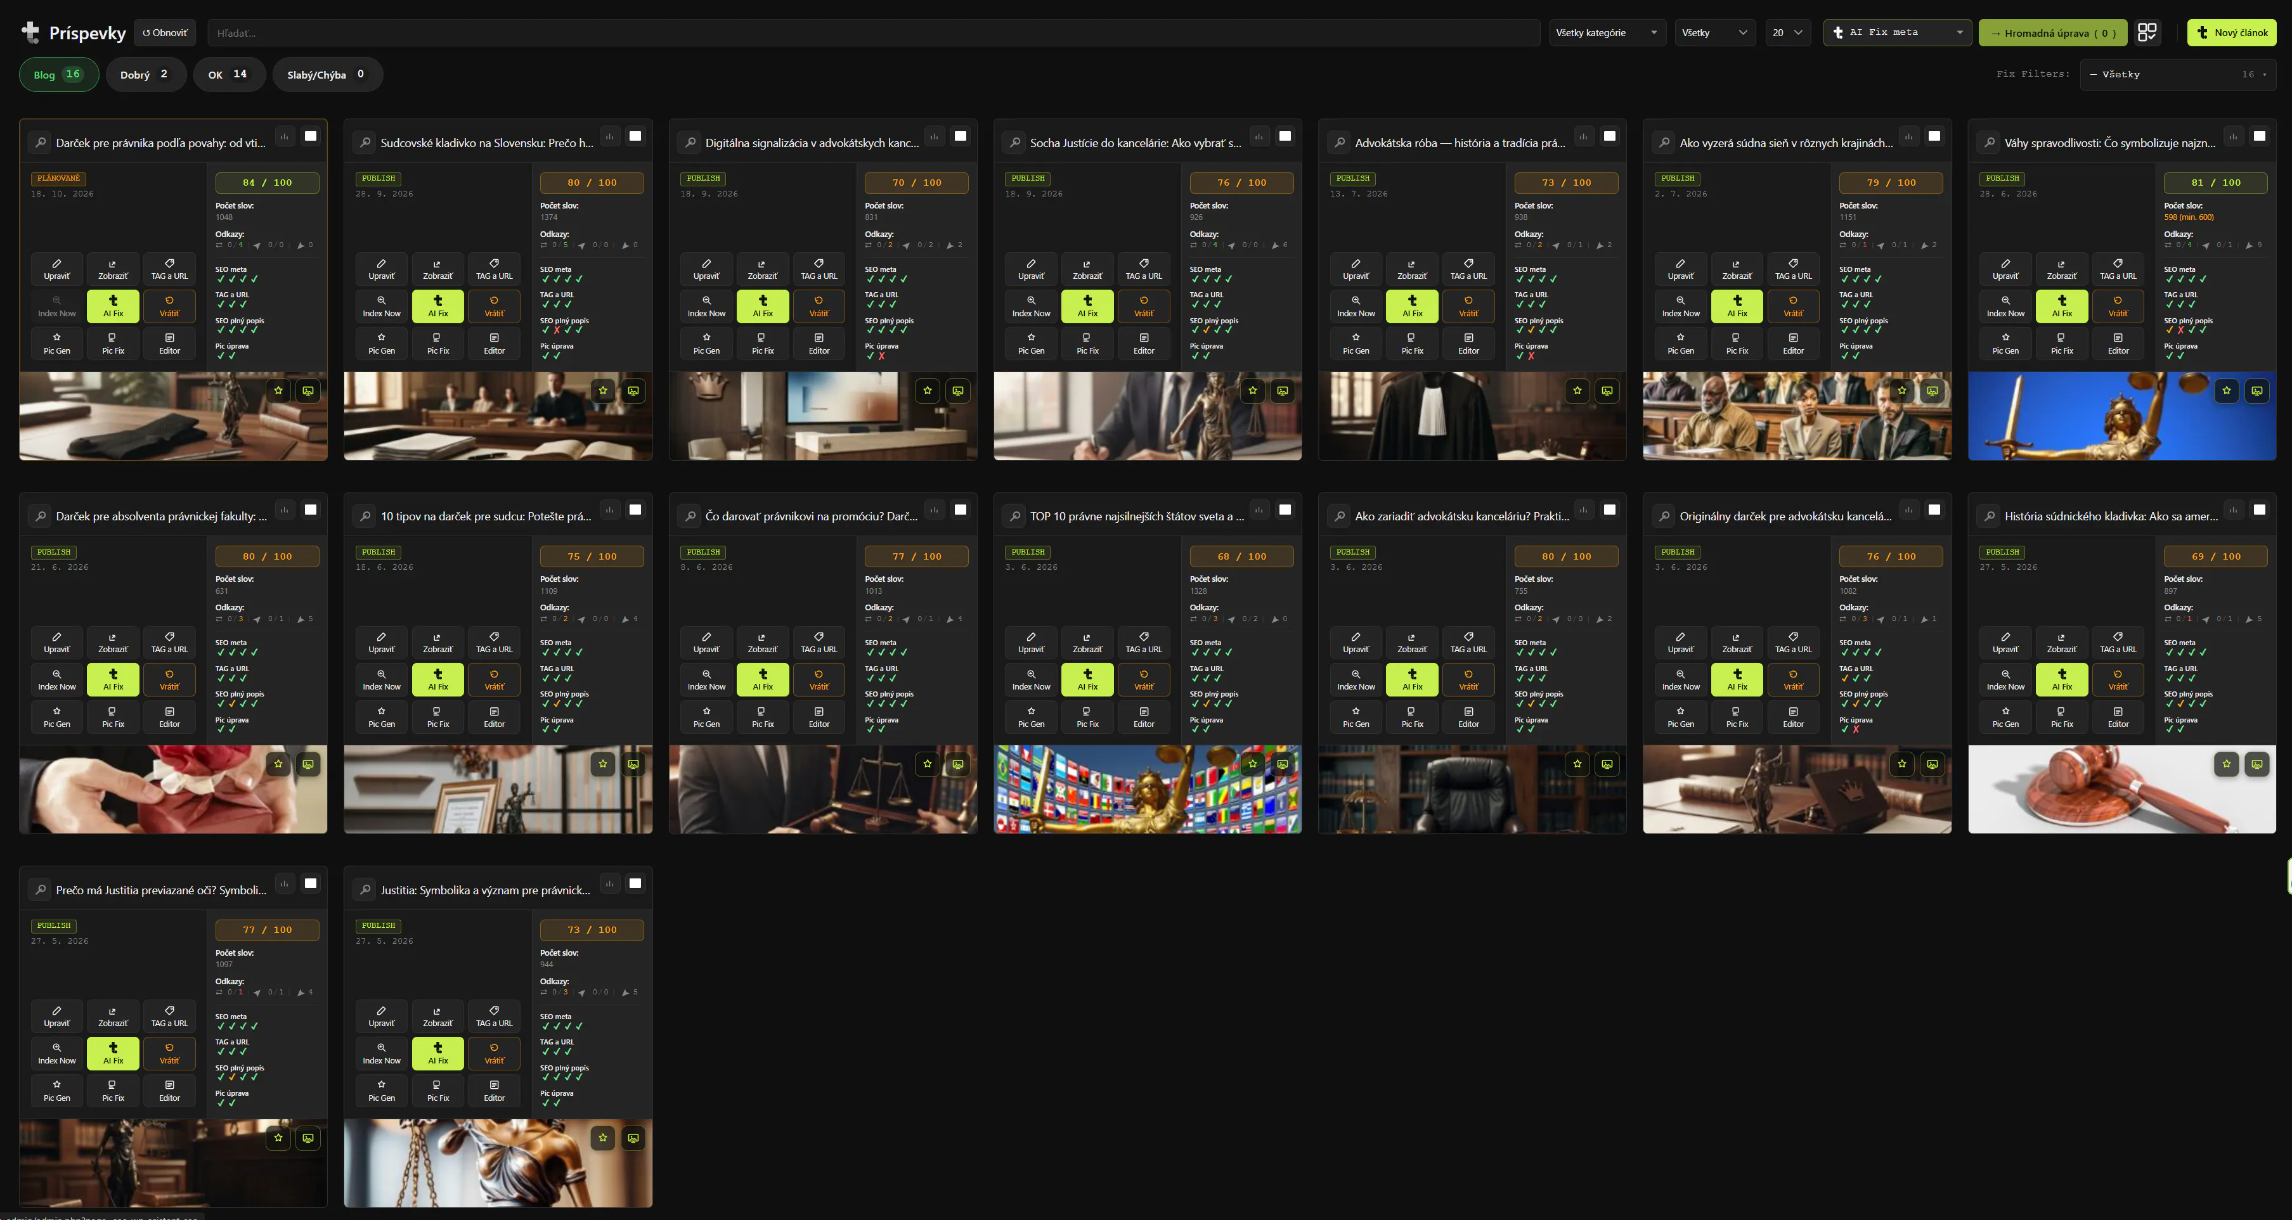Viewport: 2292px width, 1220px height.
Task: Tick the checkbox on 'Darček pre právnika podľa povahy' card
Action: point(311,136)
